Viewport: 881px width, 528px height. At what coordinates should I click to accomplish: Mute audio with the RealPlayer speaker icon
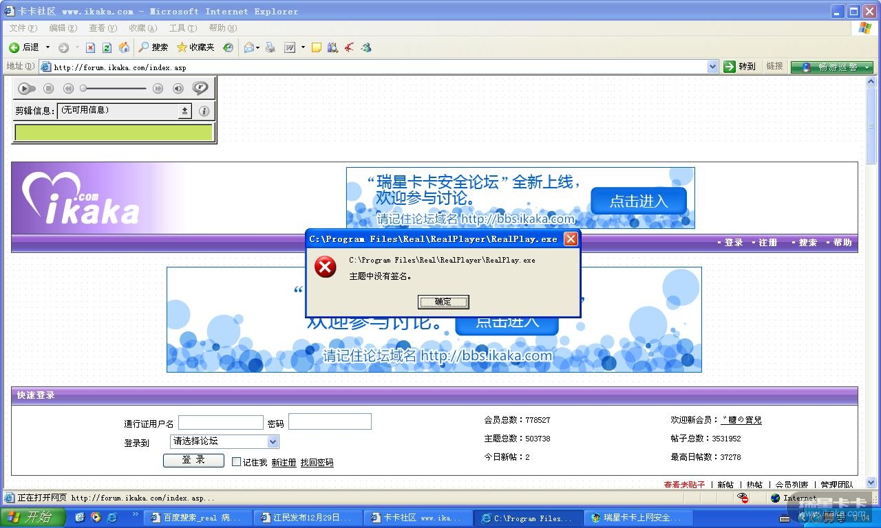pos(178,88)
